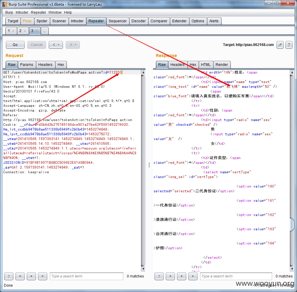Open the forward-history dropdown arrow

tap(76, 45)
